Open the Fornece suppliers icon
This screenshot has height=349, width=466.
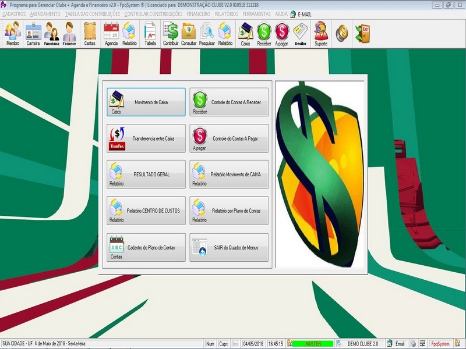[x=69, y=34]
